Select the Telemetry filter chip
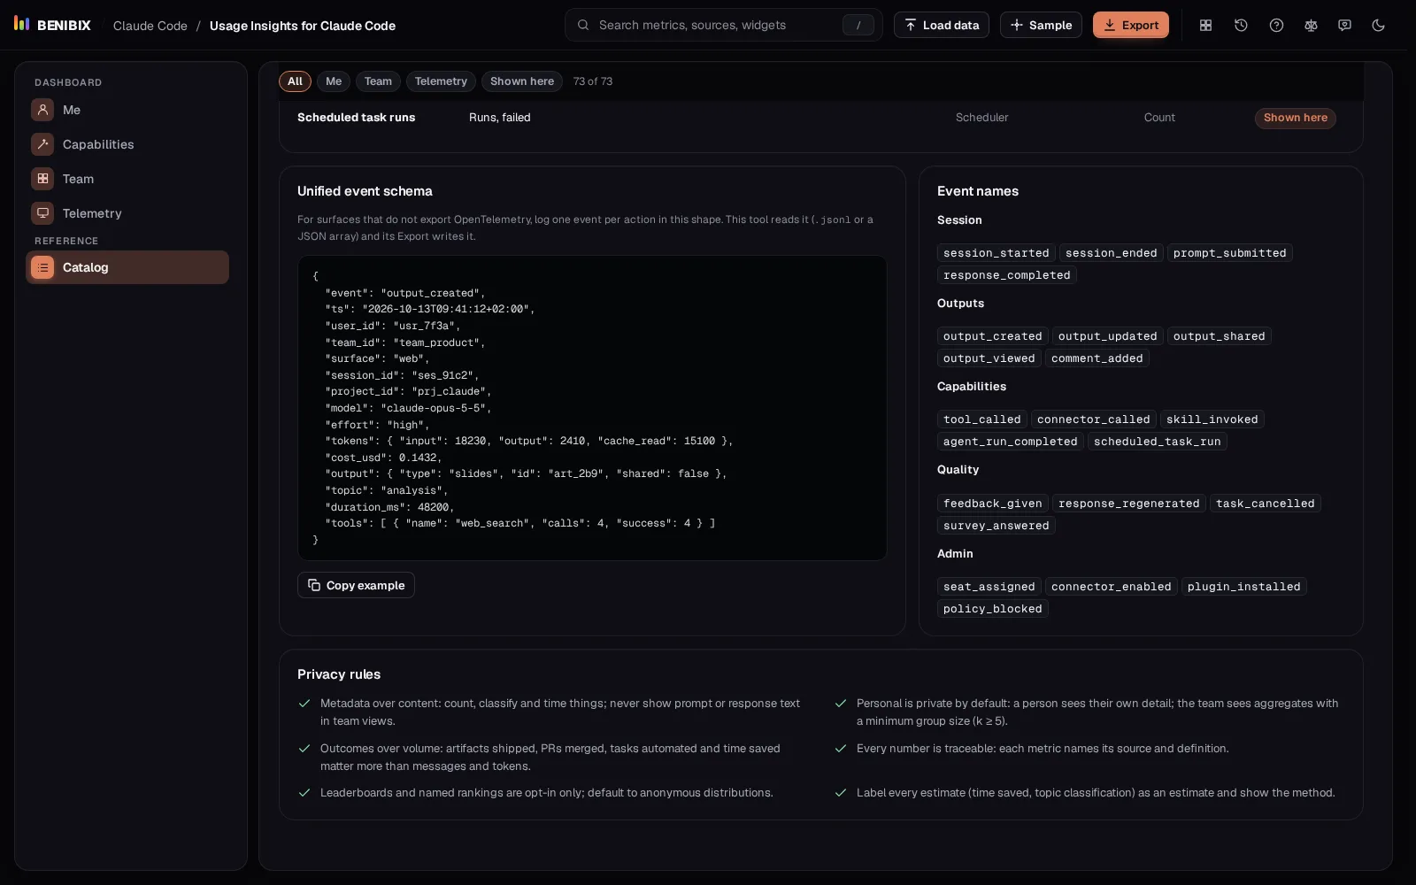 point(441,81)
